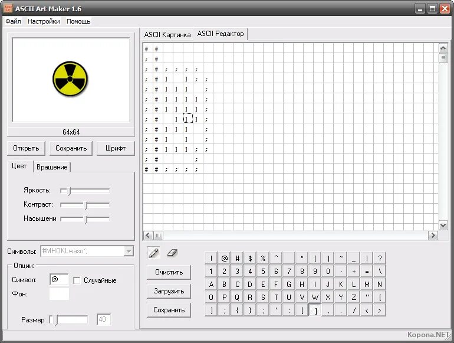Screen dimensions: 454x343
Task: Click the Загрузить button
Action: (169, 291)
